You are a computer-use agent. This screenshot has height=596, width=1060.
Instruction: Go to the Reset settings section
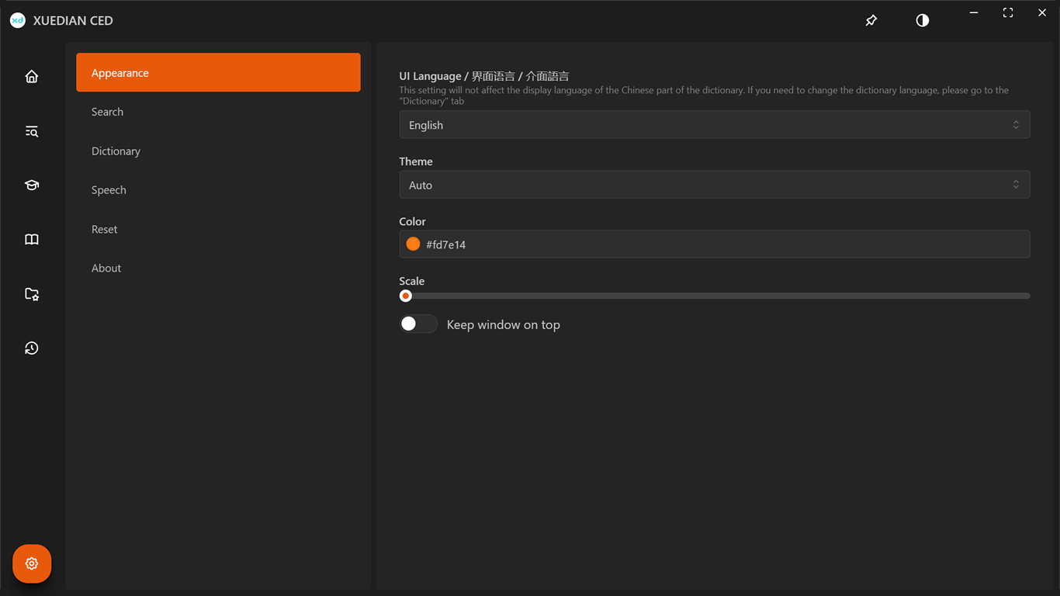click(x=105, y=229)
